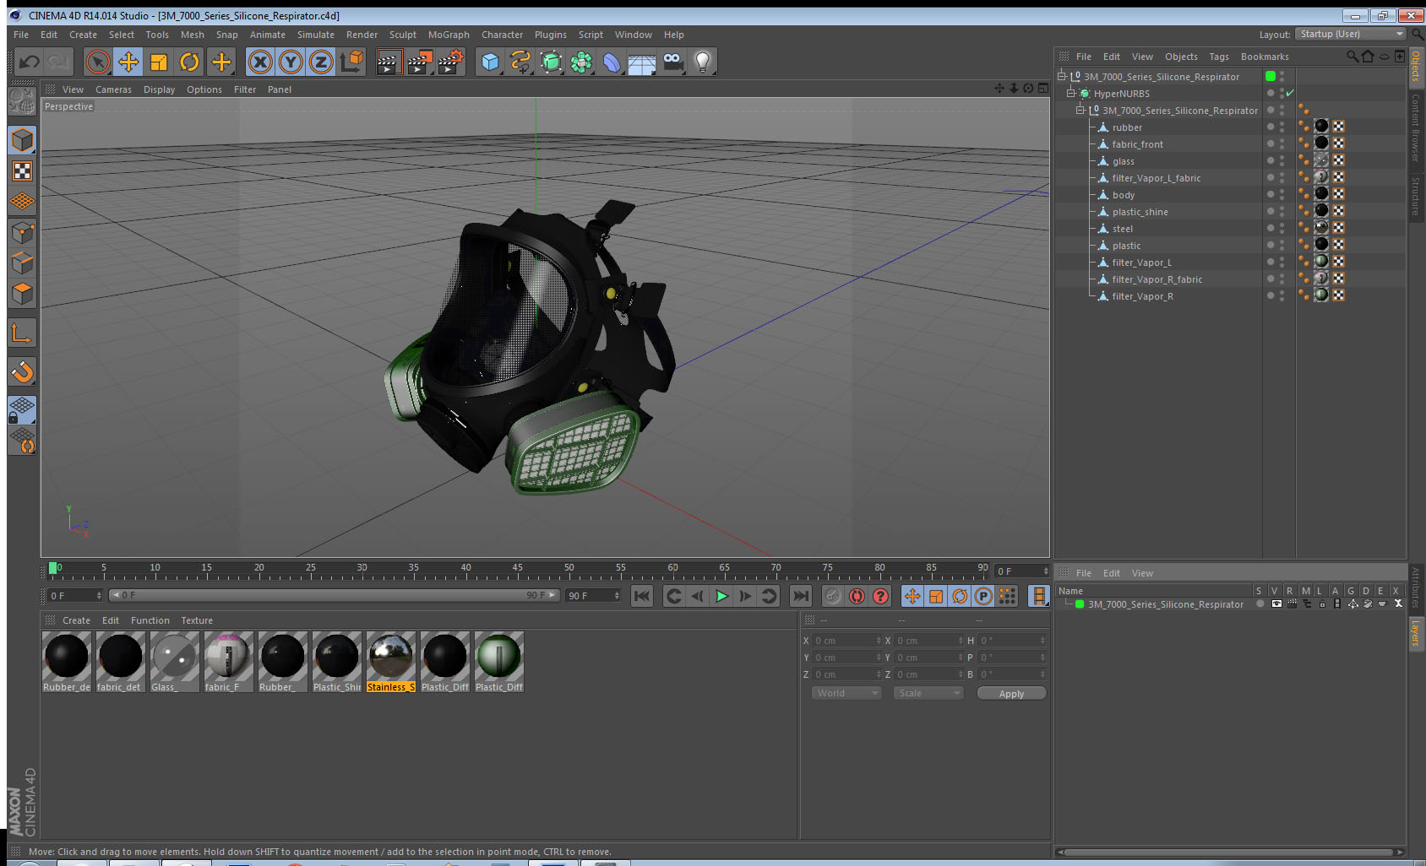Open the Sculpt menu
The height and width of the screenshot is (866, 1426).
[x=403, y=35]
